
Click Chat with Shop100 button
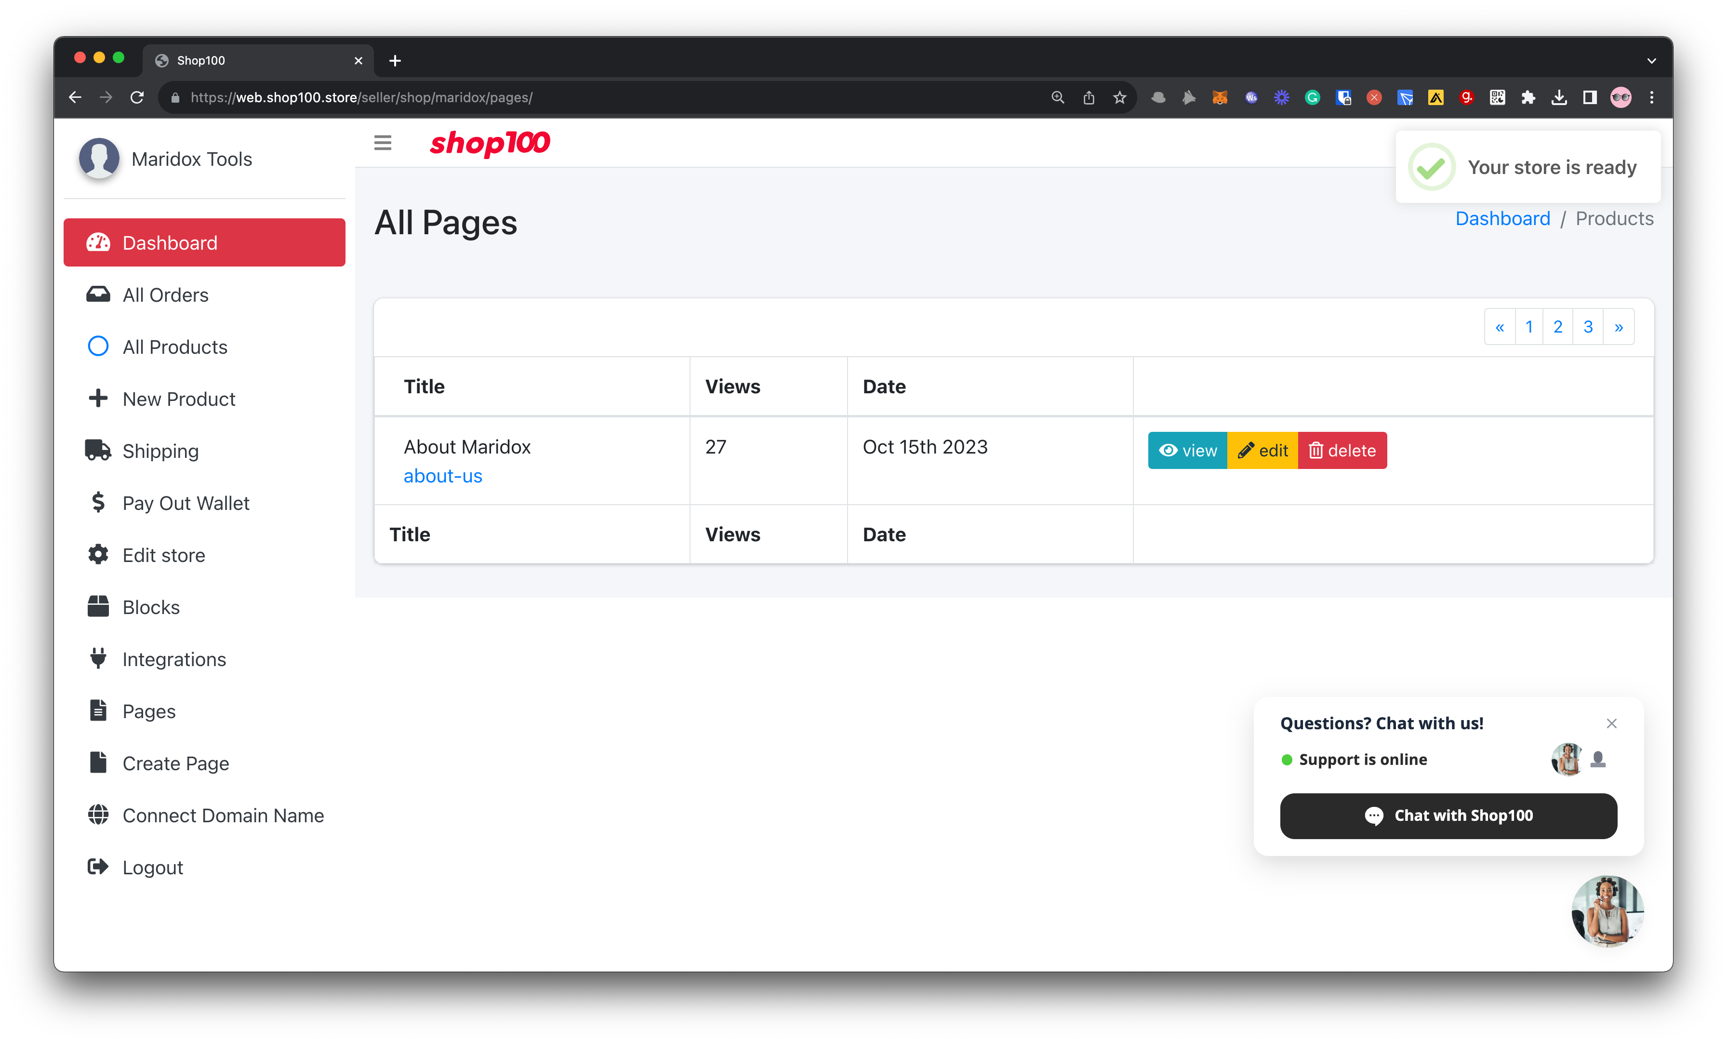pos(1449,815)
